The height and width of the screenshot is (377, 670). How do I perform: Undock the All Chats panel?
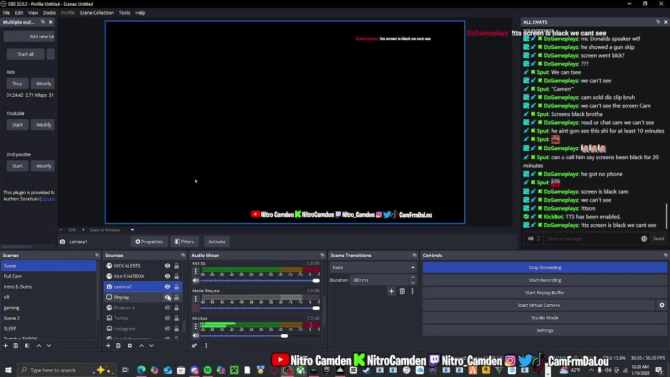(x=658, y=22)
